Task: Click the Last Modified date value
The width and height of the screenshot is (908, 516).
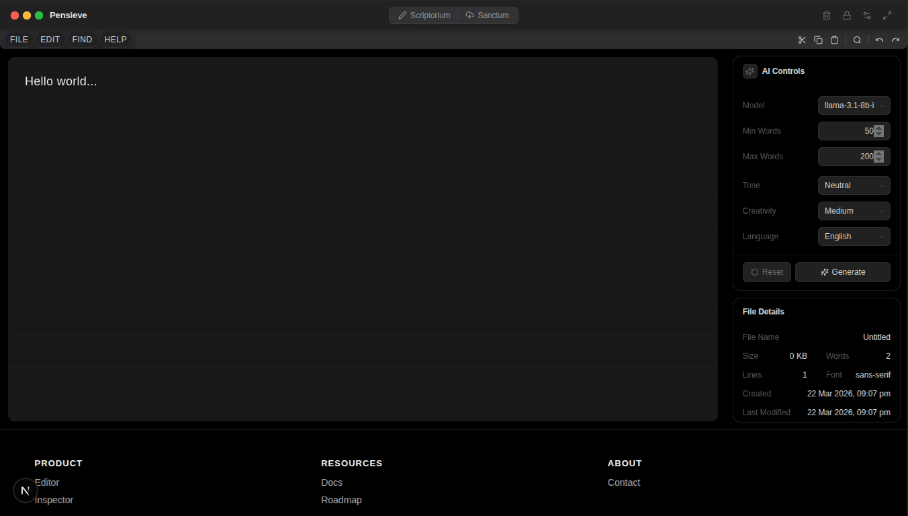Action: coord(849,413)
